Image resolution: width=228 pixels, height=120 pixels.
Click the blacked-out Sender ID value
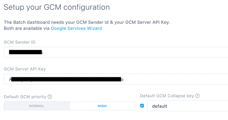click(x=25, y=52)
